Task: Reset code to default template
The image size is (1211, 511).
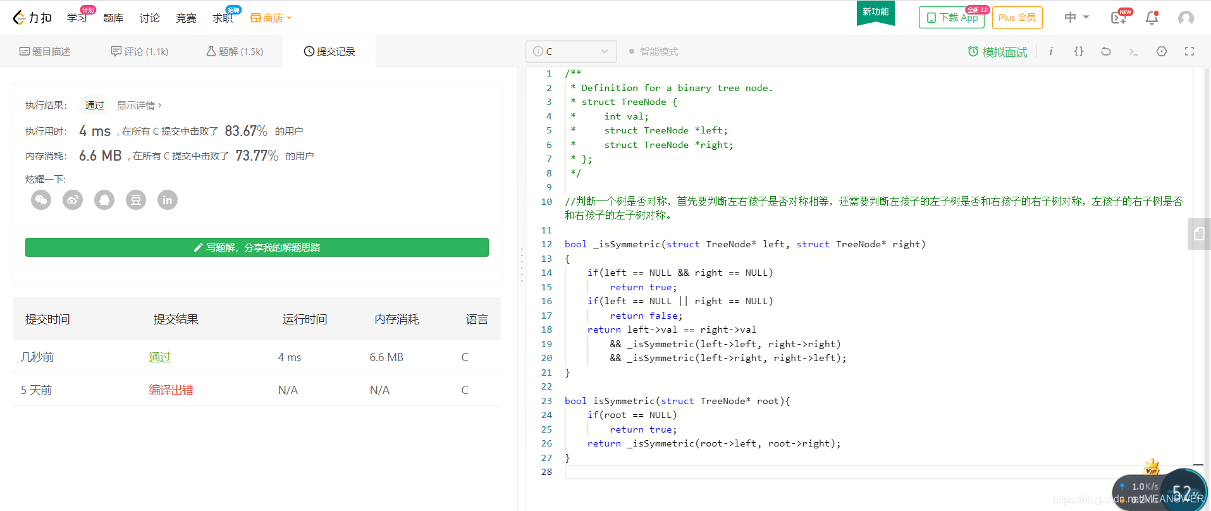Action: pos(1106,51)
